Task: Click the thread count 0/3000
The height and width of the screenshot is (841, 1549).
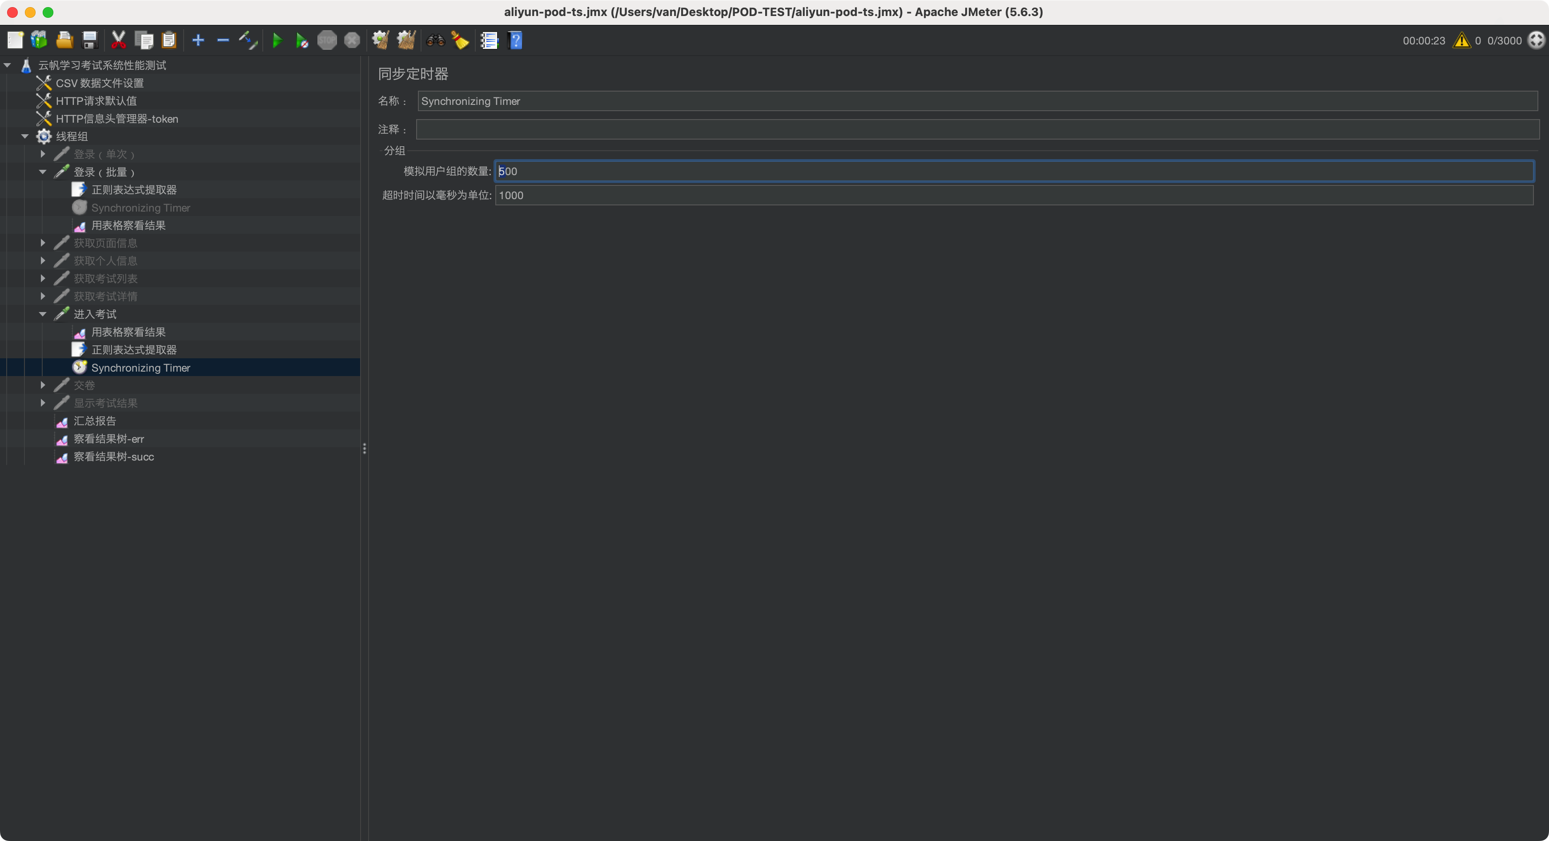Action: click(x=1505, y=41)
